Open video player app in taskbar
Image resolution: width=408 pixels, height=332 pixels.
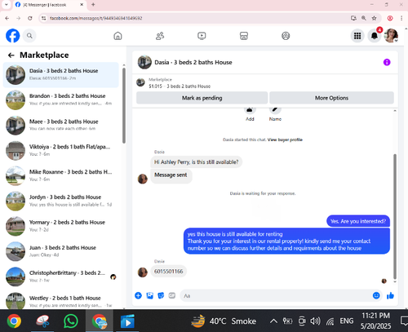[x=127, y=321]
